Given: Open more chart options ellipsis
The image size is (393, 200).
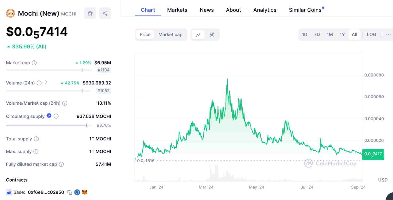Looking at the screenshot, I should click(388, 34).
